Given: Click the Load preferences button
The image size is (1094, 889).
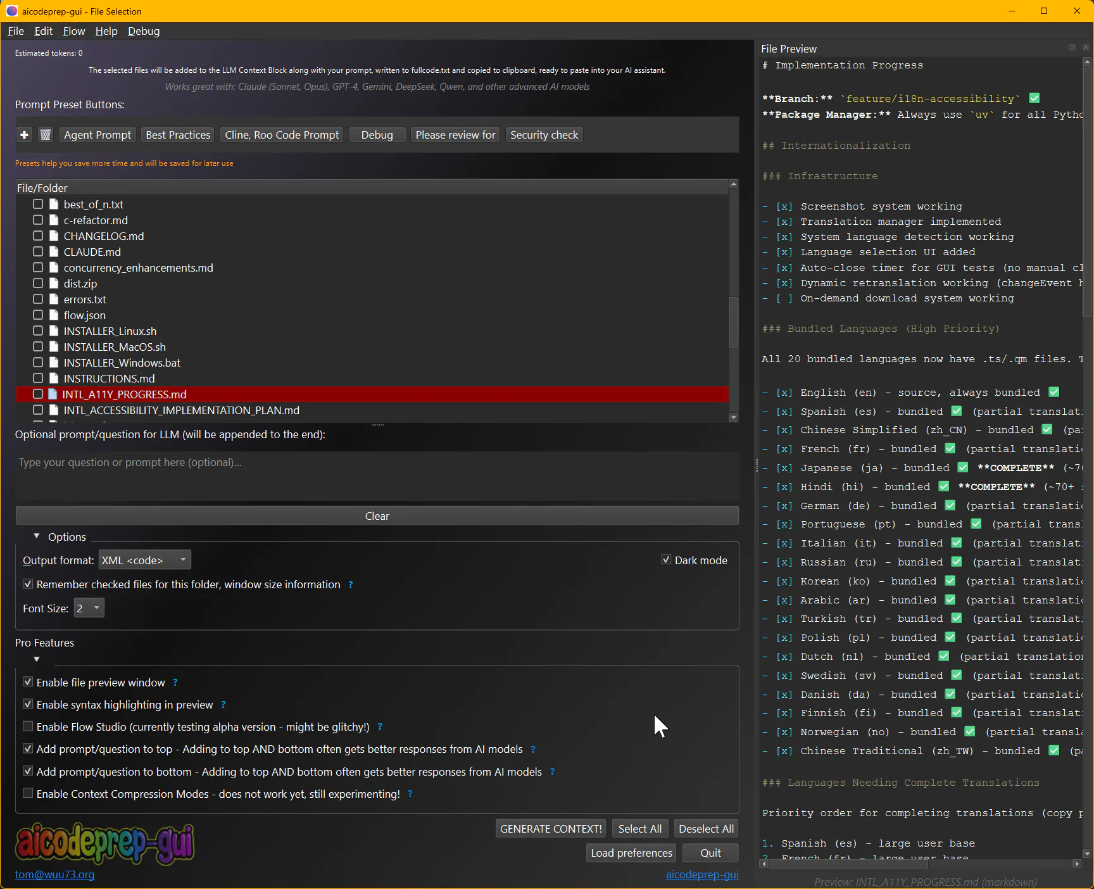Looking at the screenshot, I should [631, 853].
